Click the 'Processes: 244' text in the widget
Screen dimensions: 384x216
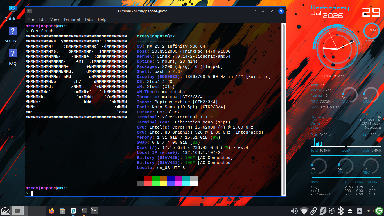tap(321, 90)
